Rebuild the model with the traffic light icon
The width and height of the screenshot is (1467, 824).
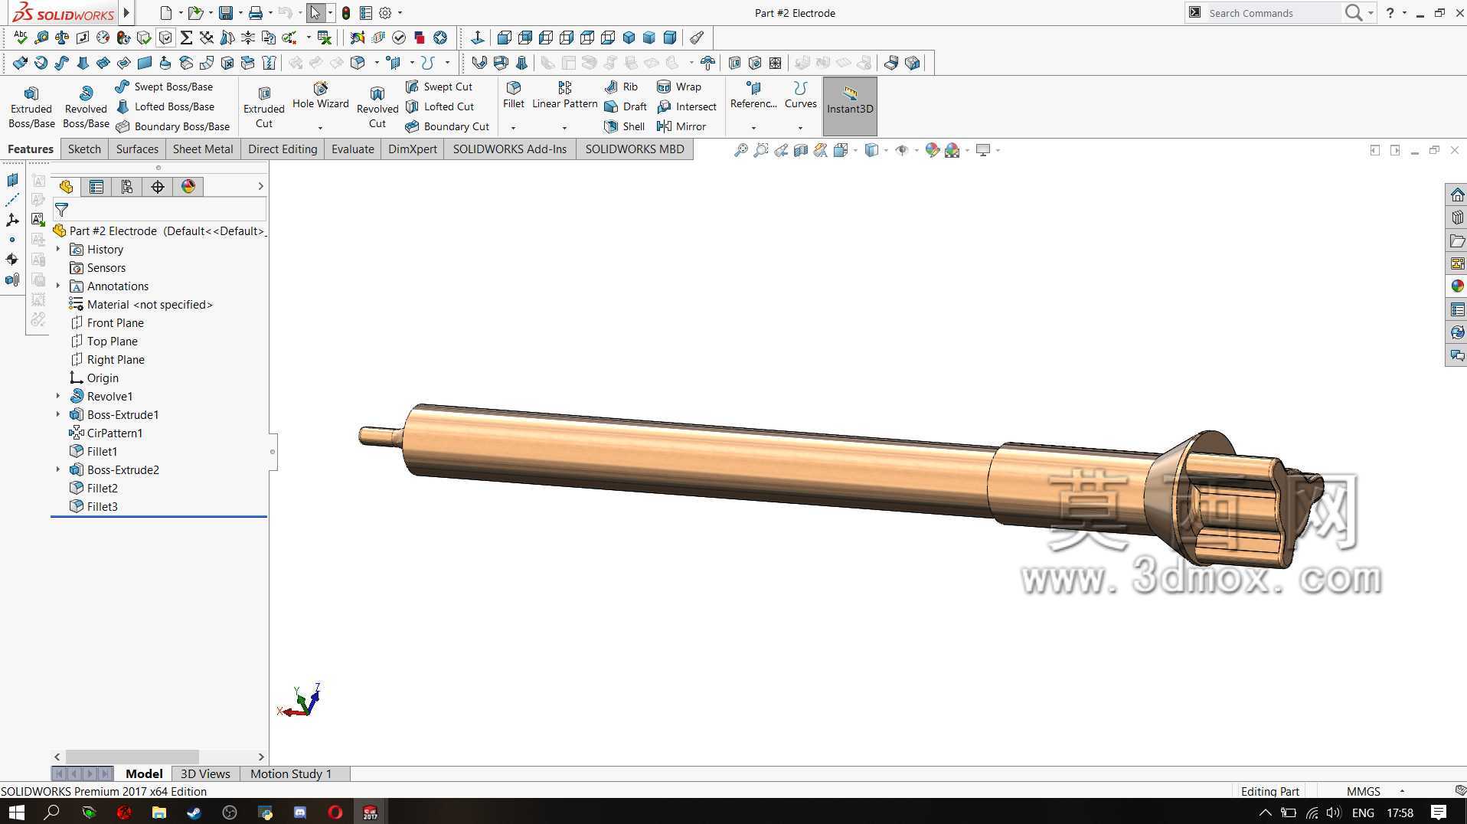click(x=346, y=13)
